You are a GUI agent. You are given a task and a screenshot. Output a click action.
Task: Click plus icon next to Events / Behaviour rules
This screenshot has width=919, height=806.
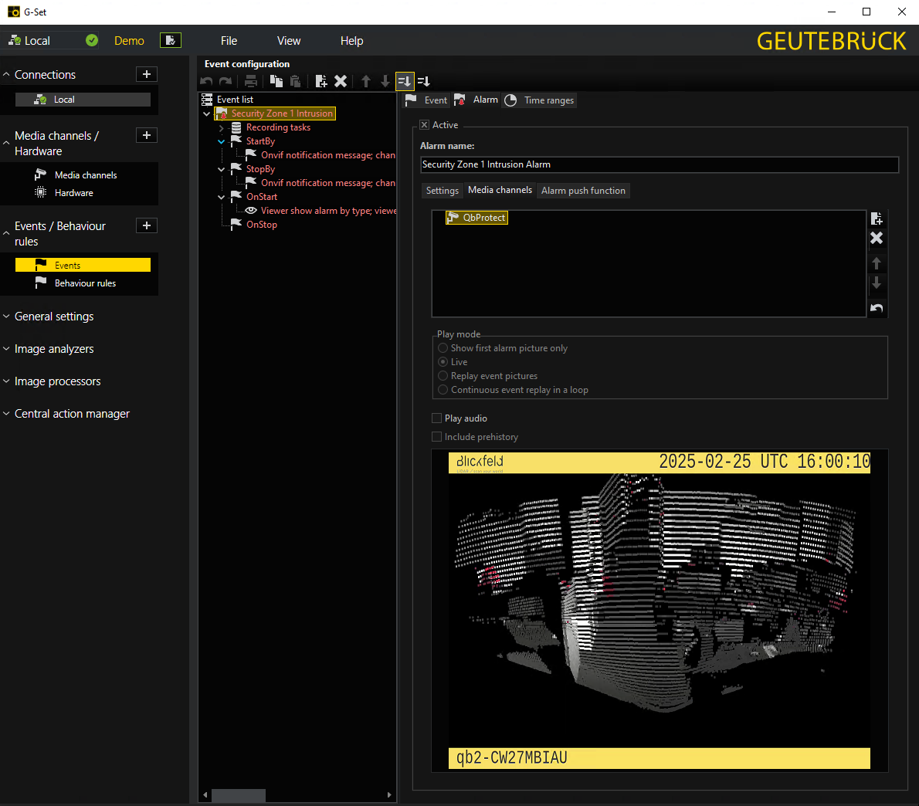coord(147,225)
